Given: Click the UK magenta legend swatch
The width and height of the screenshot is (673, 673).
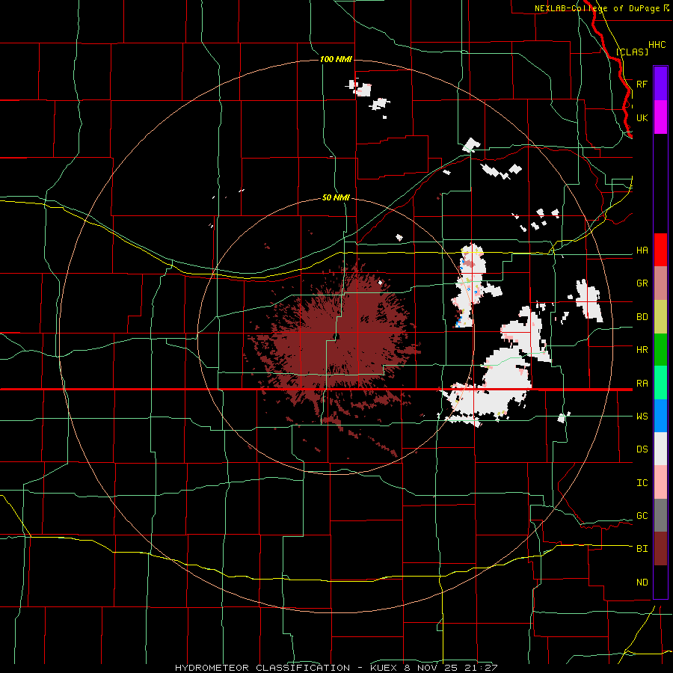Looking at the screenshot, I should (660, 117).
